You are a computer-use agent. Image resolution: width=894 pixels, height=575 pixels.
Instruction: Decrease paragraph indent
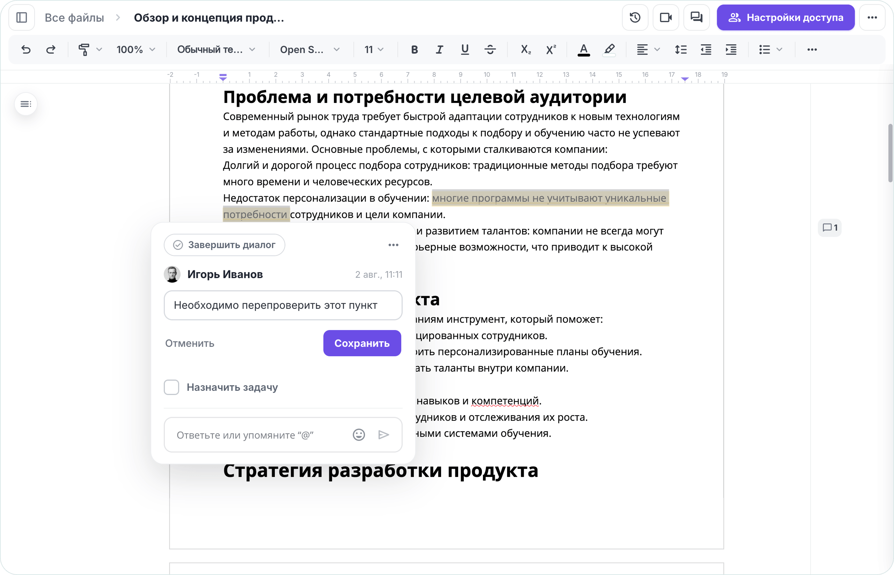706,49
